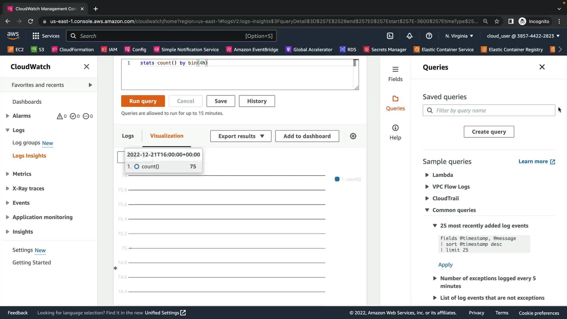Open the Export results dropdown
This screenshot has height=319, width=567.
coord(241,136)
